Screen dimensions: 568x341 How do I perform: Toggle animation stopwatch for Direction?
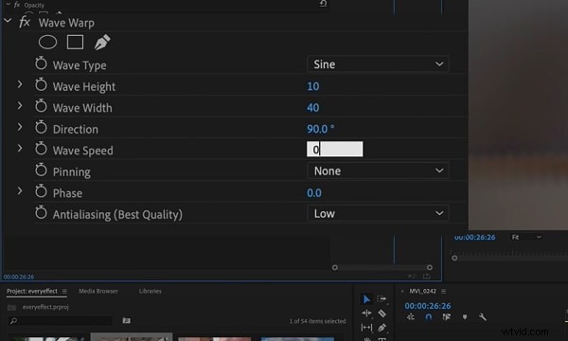(41, 128)
